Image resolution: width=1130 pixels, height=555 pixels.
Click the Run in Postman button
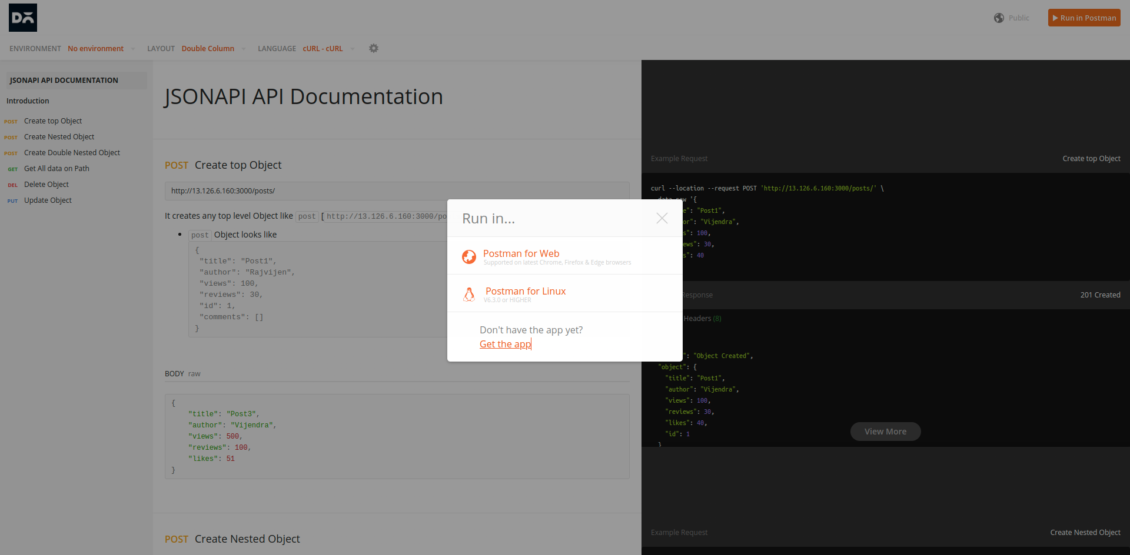(1084, 18)
